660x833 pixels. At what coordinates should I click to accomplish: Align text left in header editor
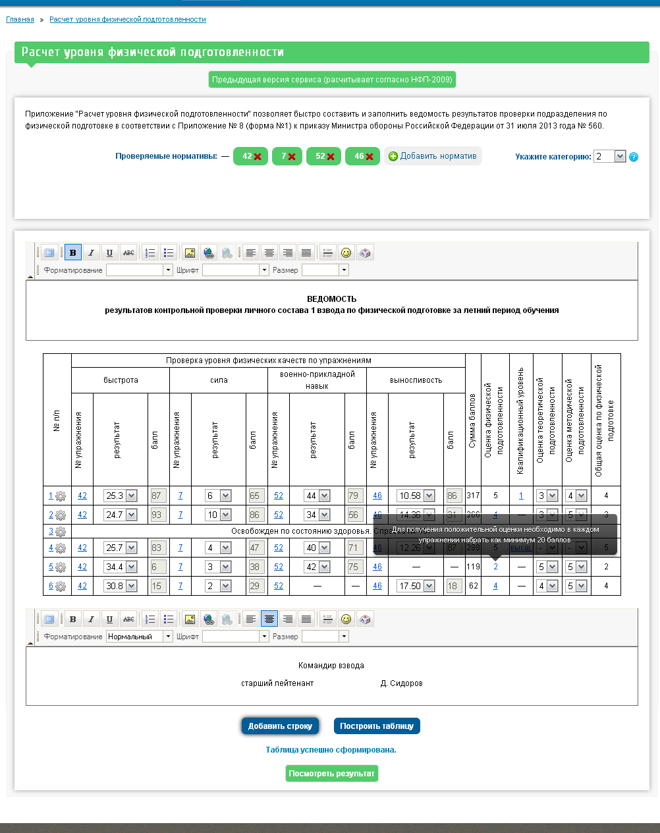tap(251, 252)
